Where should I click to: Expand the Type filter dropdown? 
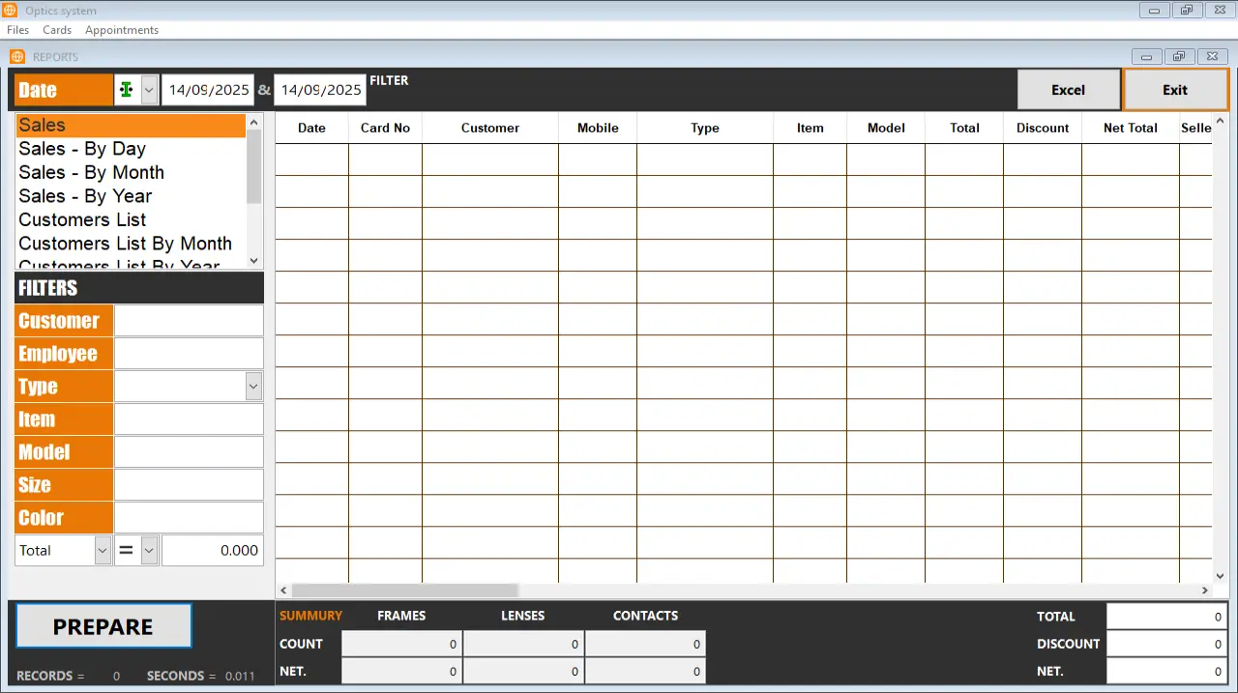253,387
